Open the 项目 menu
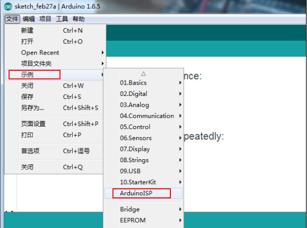 45,19
